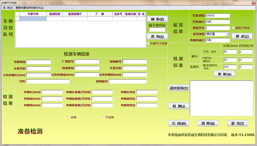Edit 在用车 length value 100
Viewport: 257px width, 146px height.
230,67
